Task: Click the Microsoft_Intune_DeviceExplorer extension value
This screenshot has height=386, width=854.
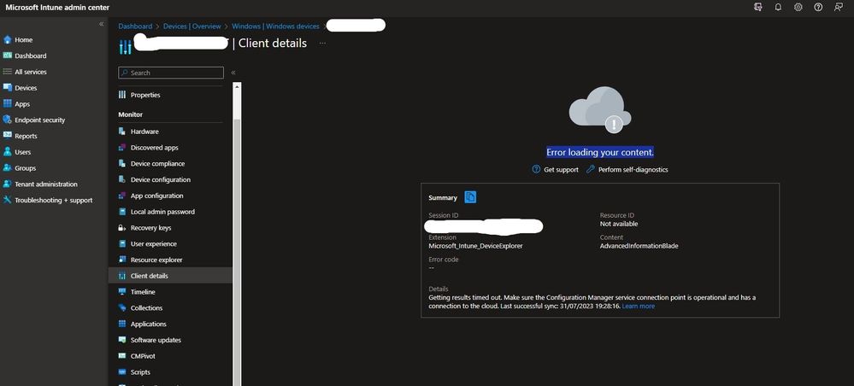Action: coord(475,246)
